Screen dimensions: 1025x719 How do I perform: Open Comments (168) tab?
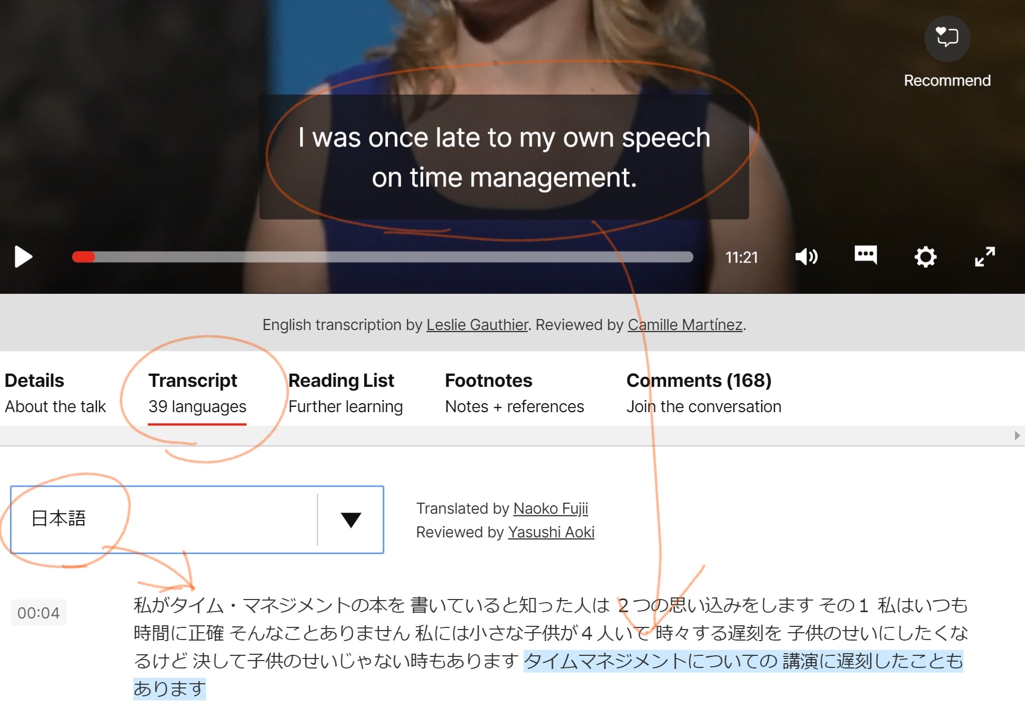coord(703,393)
